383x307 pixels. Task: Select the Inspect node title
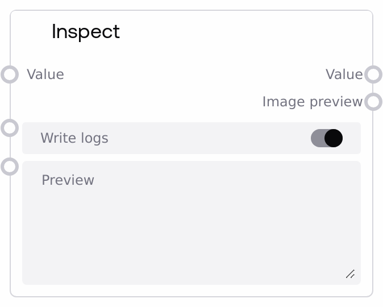86,31
